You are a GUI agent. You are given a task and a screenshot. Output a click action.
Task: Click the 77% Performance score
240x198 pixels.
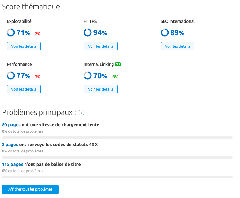(x=23, y=76)
